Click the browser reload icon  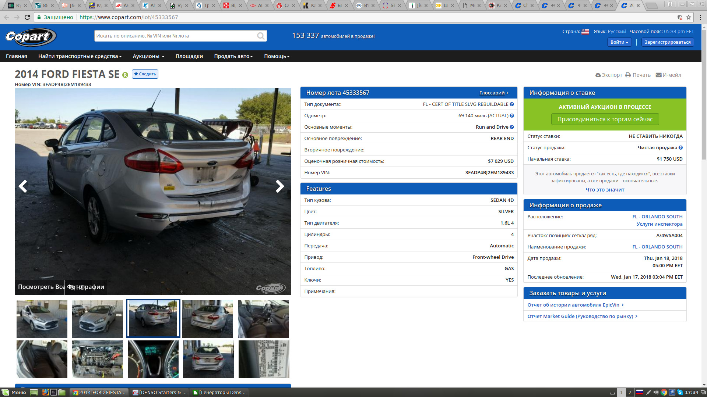tap(27, 17)
